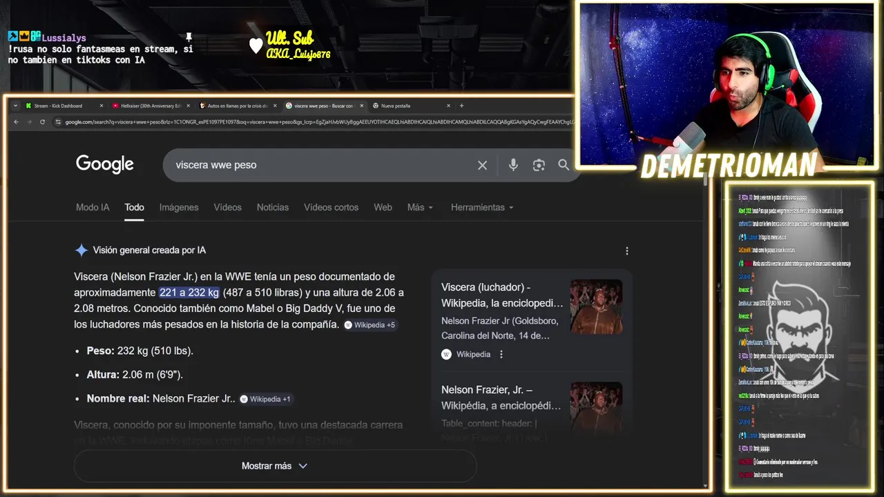
Task: Open Nelson Frazier, Jr. – Wikipédia source card
Action: (501, 398)
